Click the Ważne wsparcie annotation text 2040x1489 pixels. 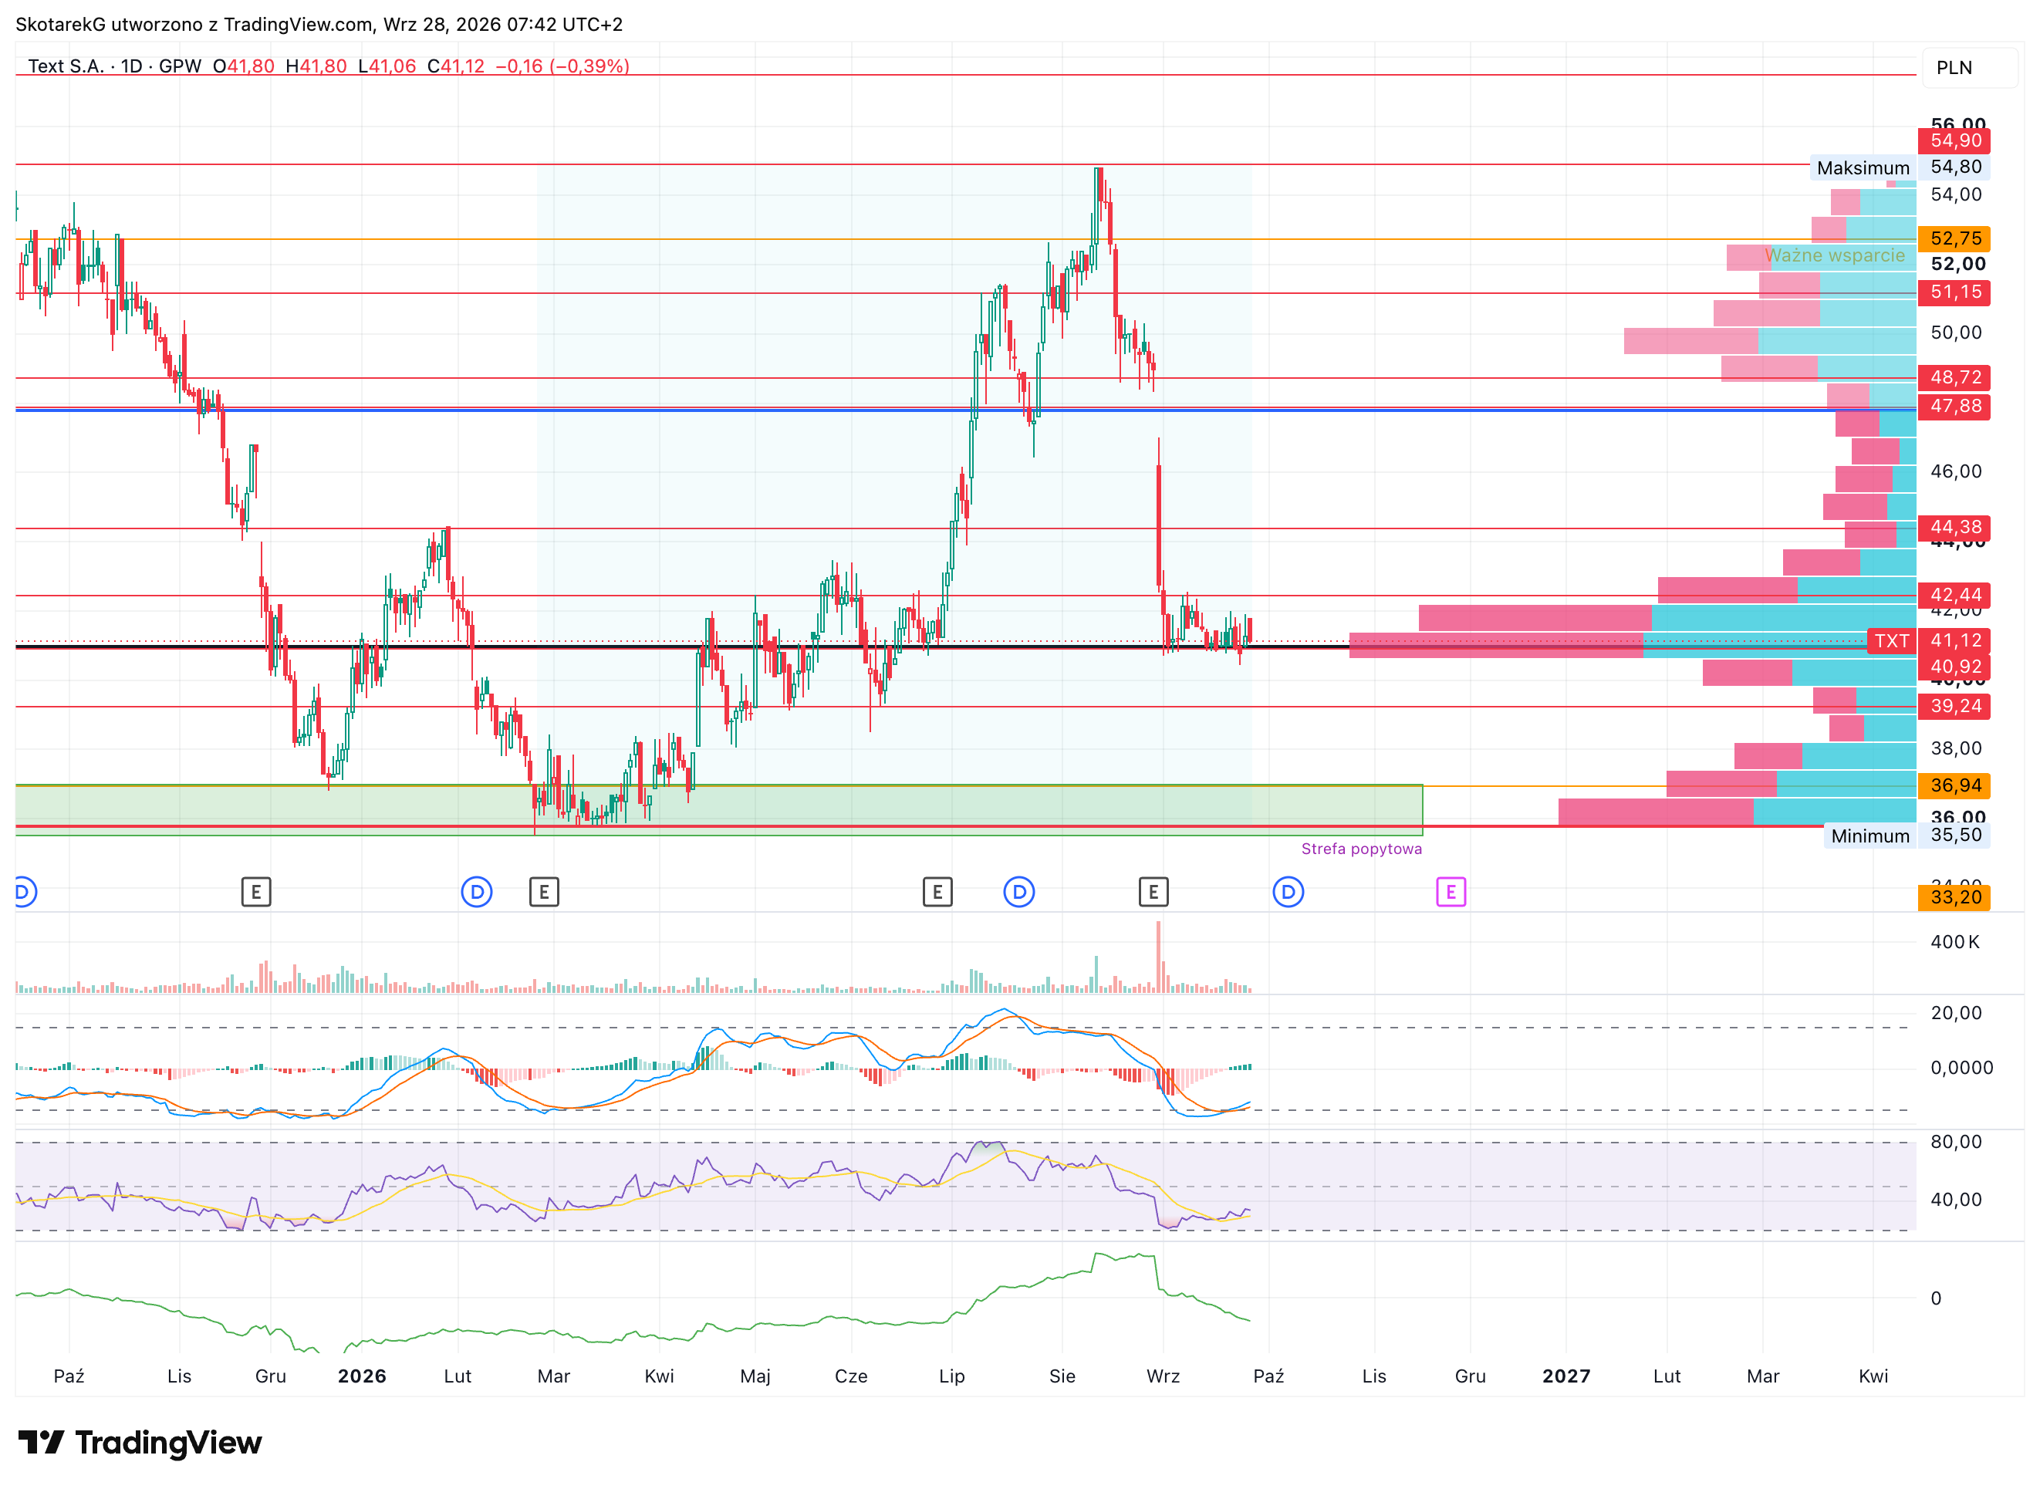click(x=1835, y=256)
